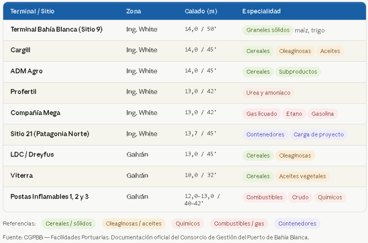This screenshot has height=243, width=368.
Task: Select the 'Carga de proyecto' tag
Action: point(318,134)
